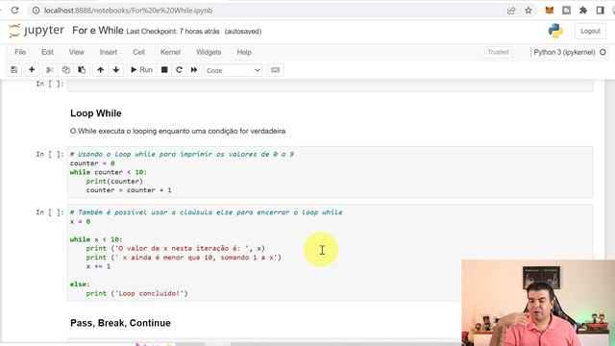Click the Python 3 (ipykernel) kernel name

pos(564,52)
